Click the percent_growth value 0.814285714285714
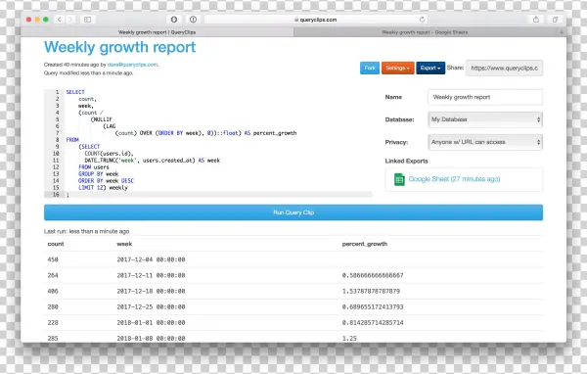587x374 pixels. [373, 323]
